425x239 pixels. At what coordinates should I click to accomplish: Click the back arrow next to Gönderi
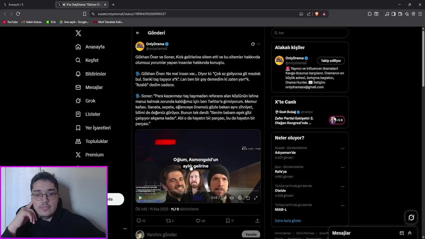138,33
